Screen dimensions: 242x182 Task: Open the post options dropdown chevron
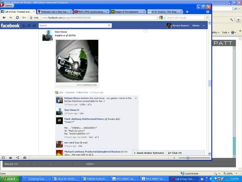click(x=145, y=30)
